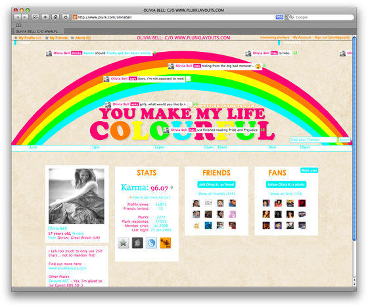Click 'from Dorset, Great Britain (UK)' text
The height and width of the screenshot is (307, 368).
[x=74, y=238]
